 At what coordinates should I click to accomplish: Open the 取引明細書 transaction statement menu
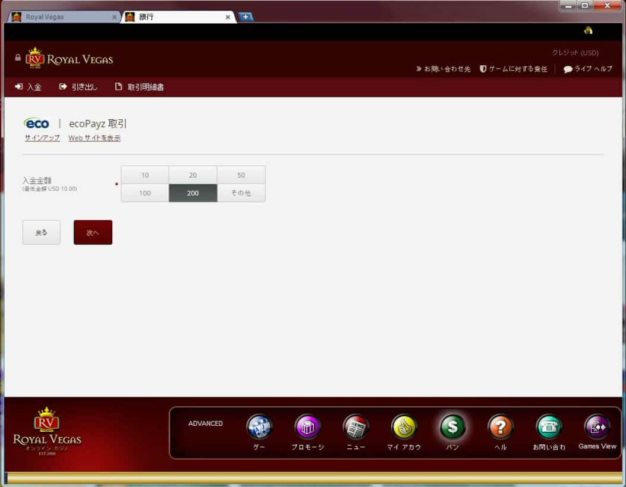click(140, 87)
